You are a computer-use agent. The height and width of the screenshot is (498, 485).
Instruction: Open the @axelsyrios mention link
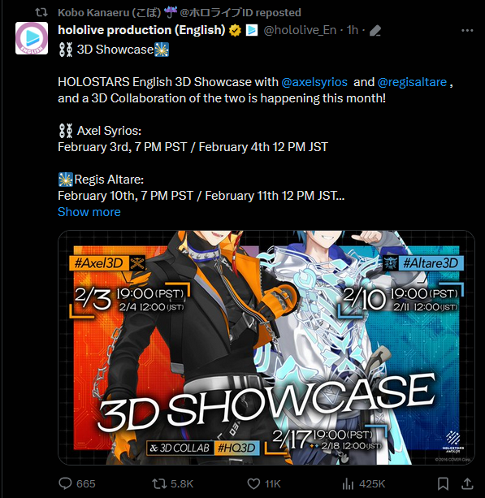point(314,82)
